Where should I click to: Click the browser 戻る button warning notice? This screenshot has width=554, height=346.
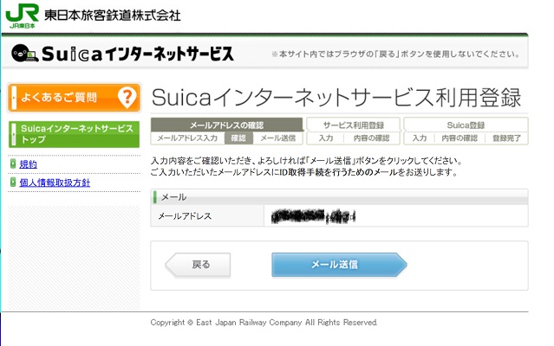pyautogui.click(x=395, y=54)
